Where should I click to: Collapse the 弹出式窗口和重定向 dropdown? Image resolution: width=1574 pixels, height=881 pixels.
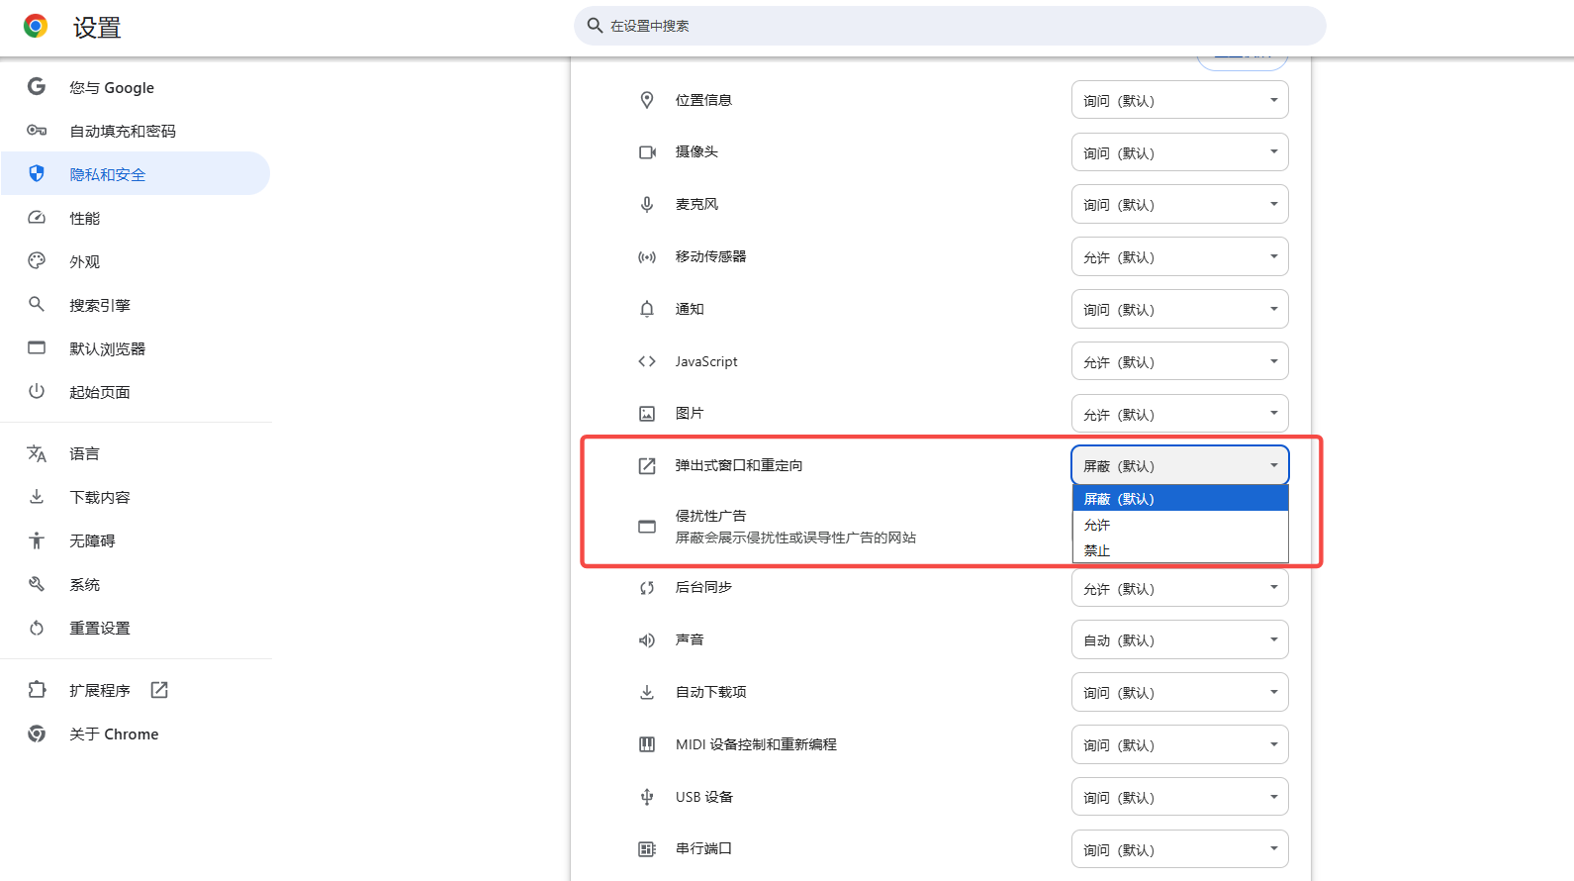point(1180,465)
